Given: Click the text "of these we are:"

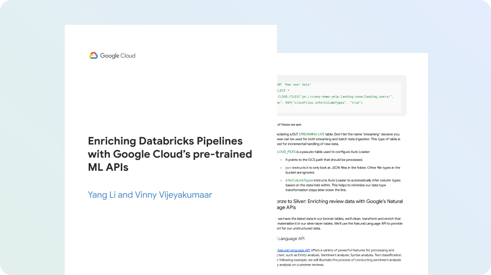Looking at the screenshot, I should (289, 124).
